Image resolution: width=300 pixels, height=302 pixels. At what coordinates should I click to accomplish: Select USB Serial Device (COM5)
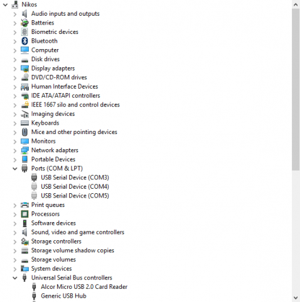[75, 196]
